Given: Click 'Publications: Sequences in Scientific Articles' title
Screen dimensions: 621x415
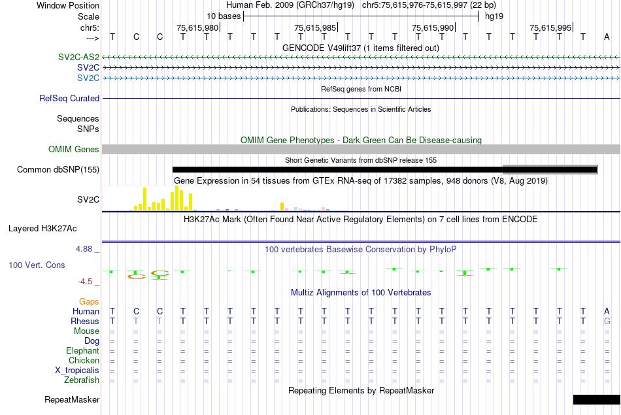Looking at the screenshot, I should click(x=361, y=109).
